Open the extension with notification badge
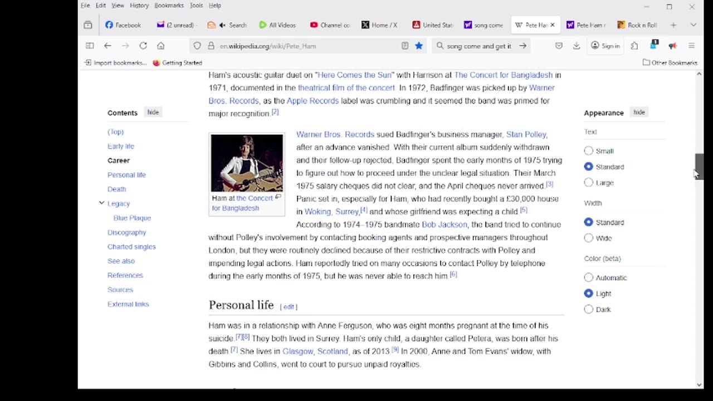Viewport: 713px width, 401px height. 654,45
